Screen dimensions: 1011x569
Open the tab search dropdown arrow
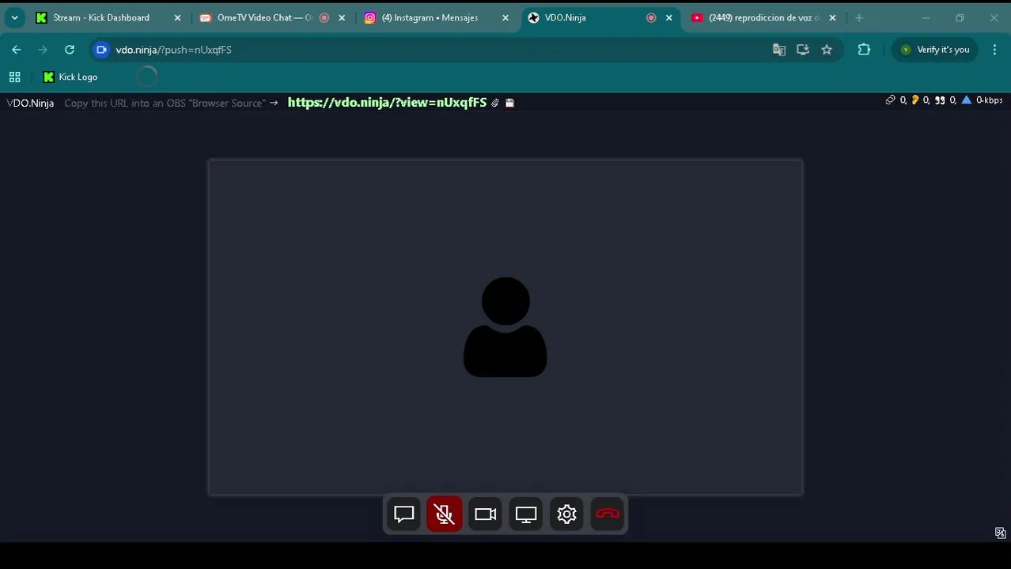click(x=14, y=17)
